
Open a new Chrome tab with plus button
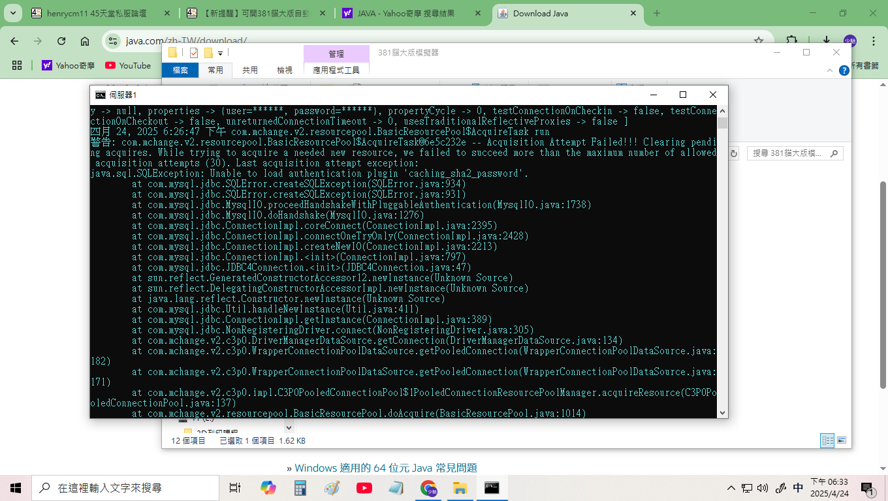657,13
